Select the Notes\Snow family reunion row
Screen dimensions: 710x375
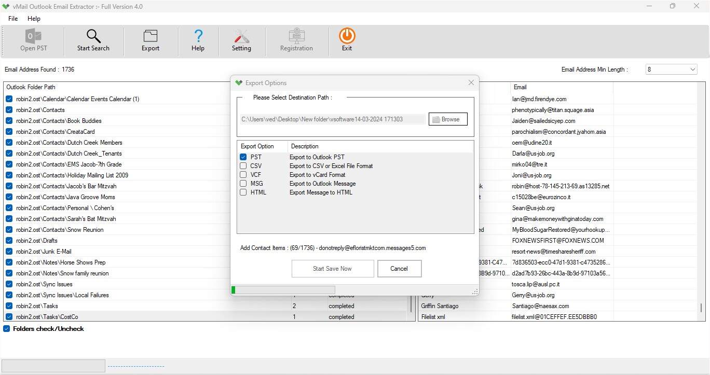click(62, 273)
